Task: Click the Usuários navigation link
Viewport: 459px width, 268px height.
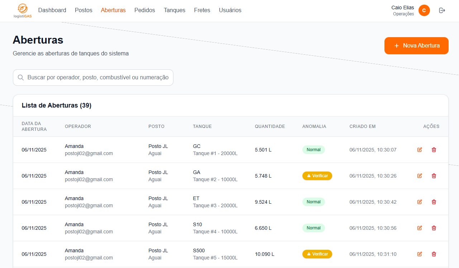Action: [x=230, y=10]
